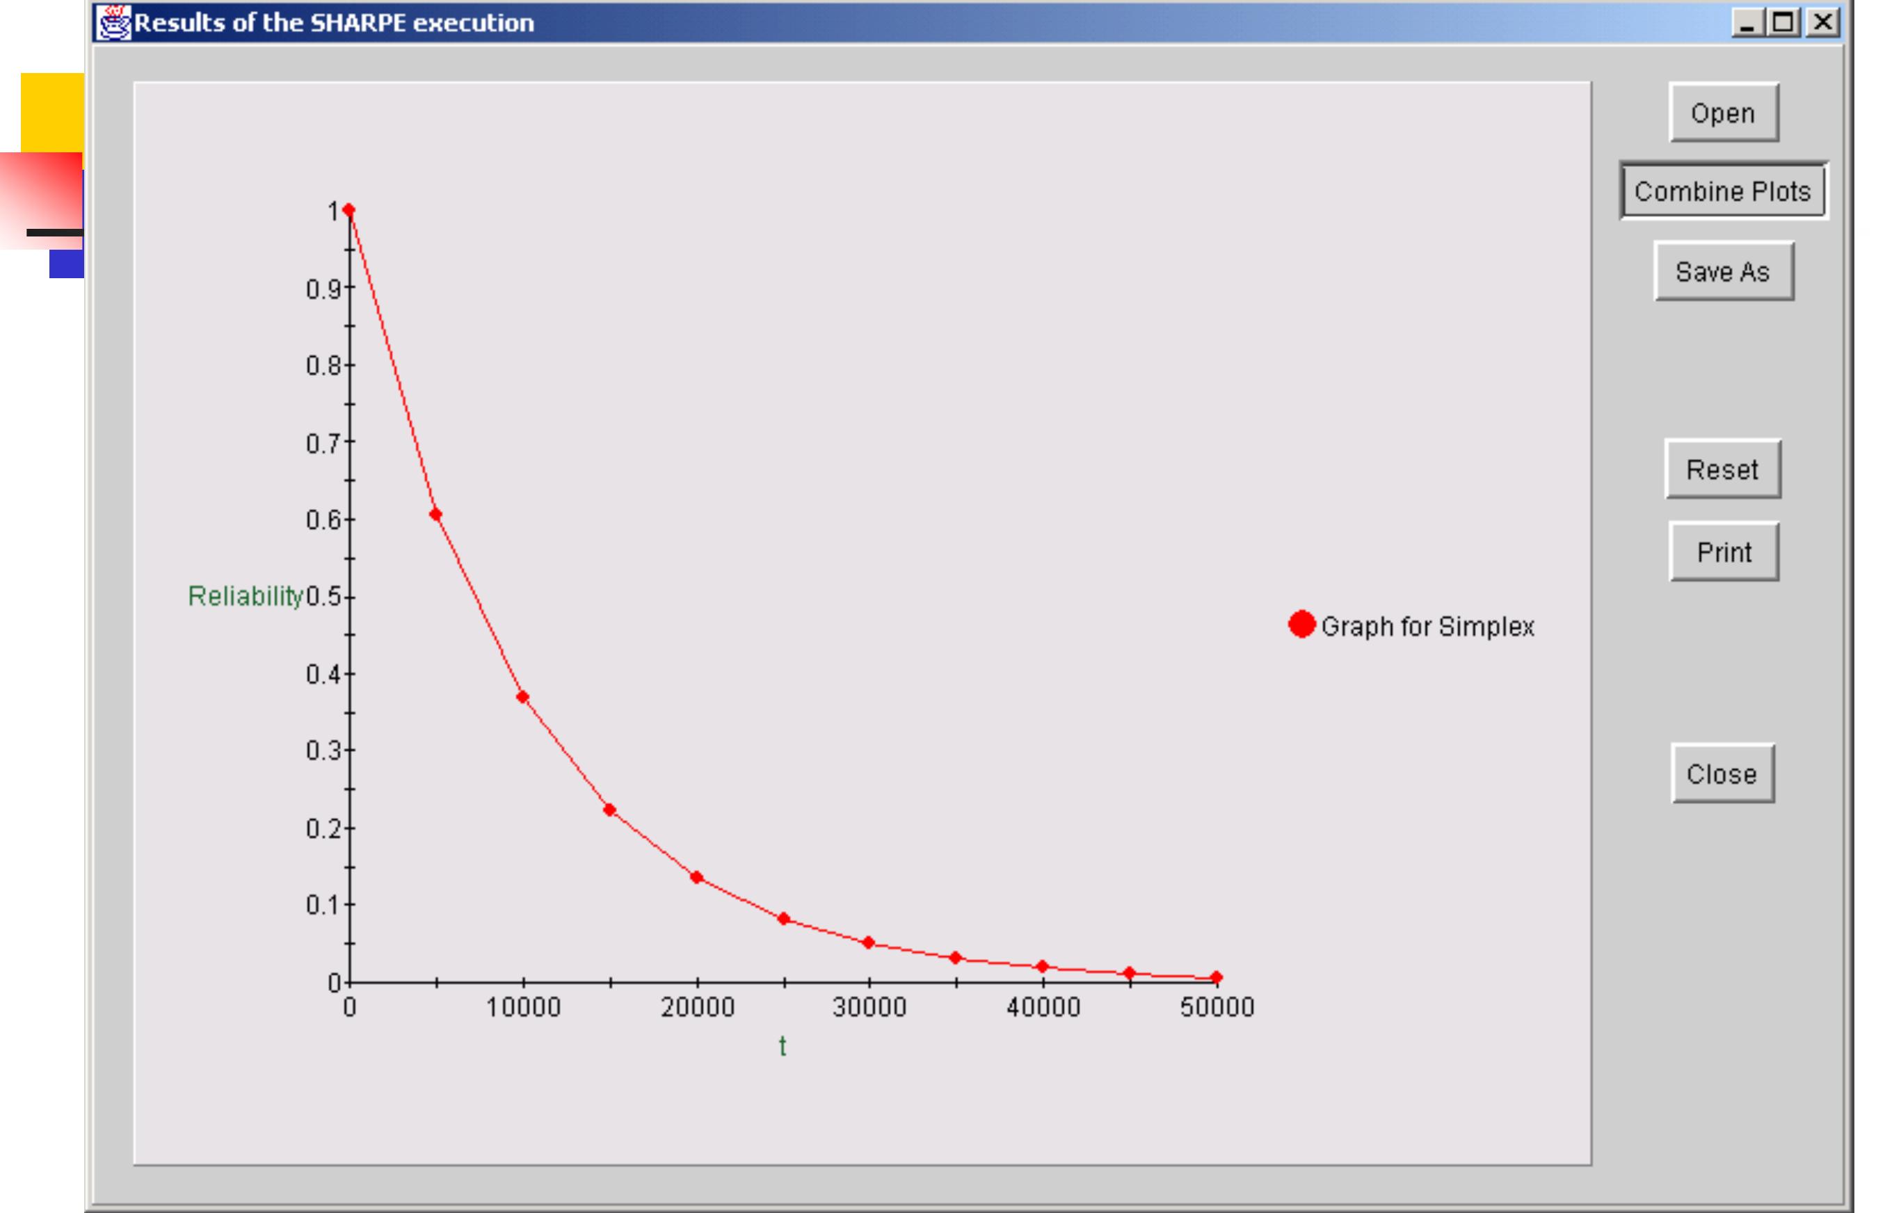Print the reliability graph
This screenshot has height=1213, width=1885.
[x=1724, y=552]
